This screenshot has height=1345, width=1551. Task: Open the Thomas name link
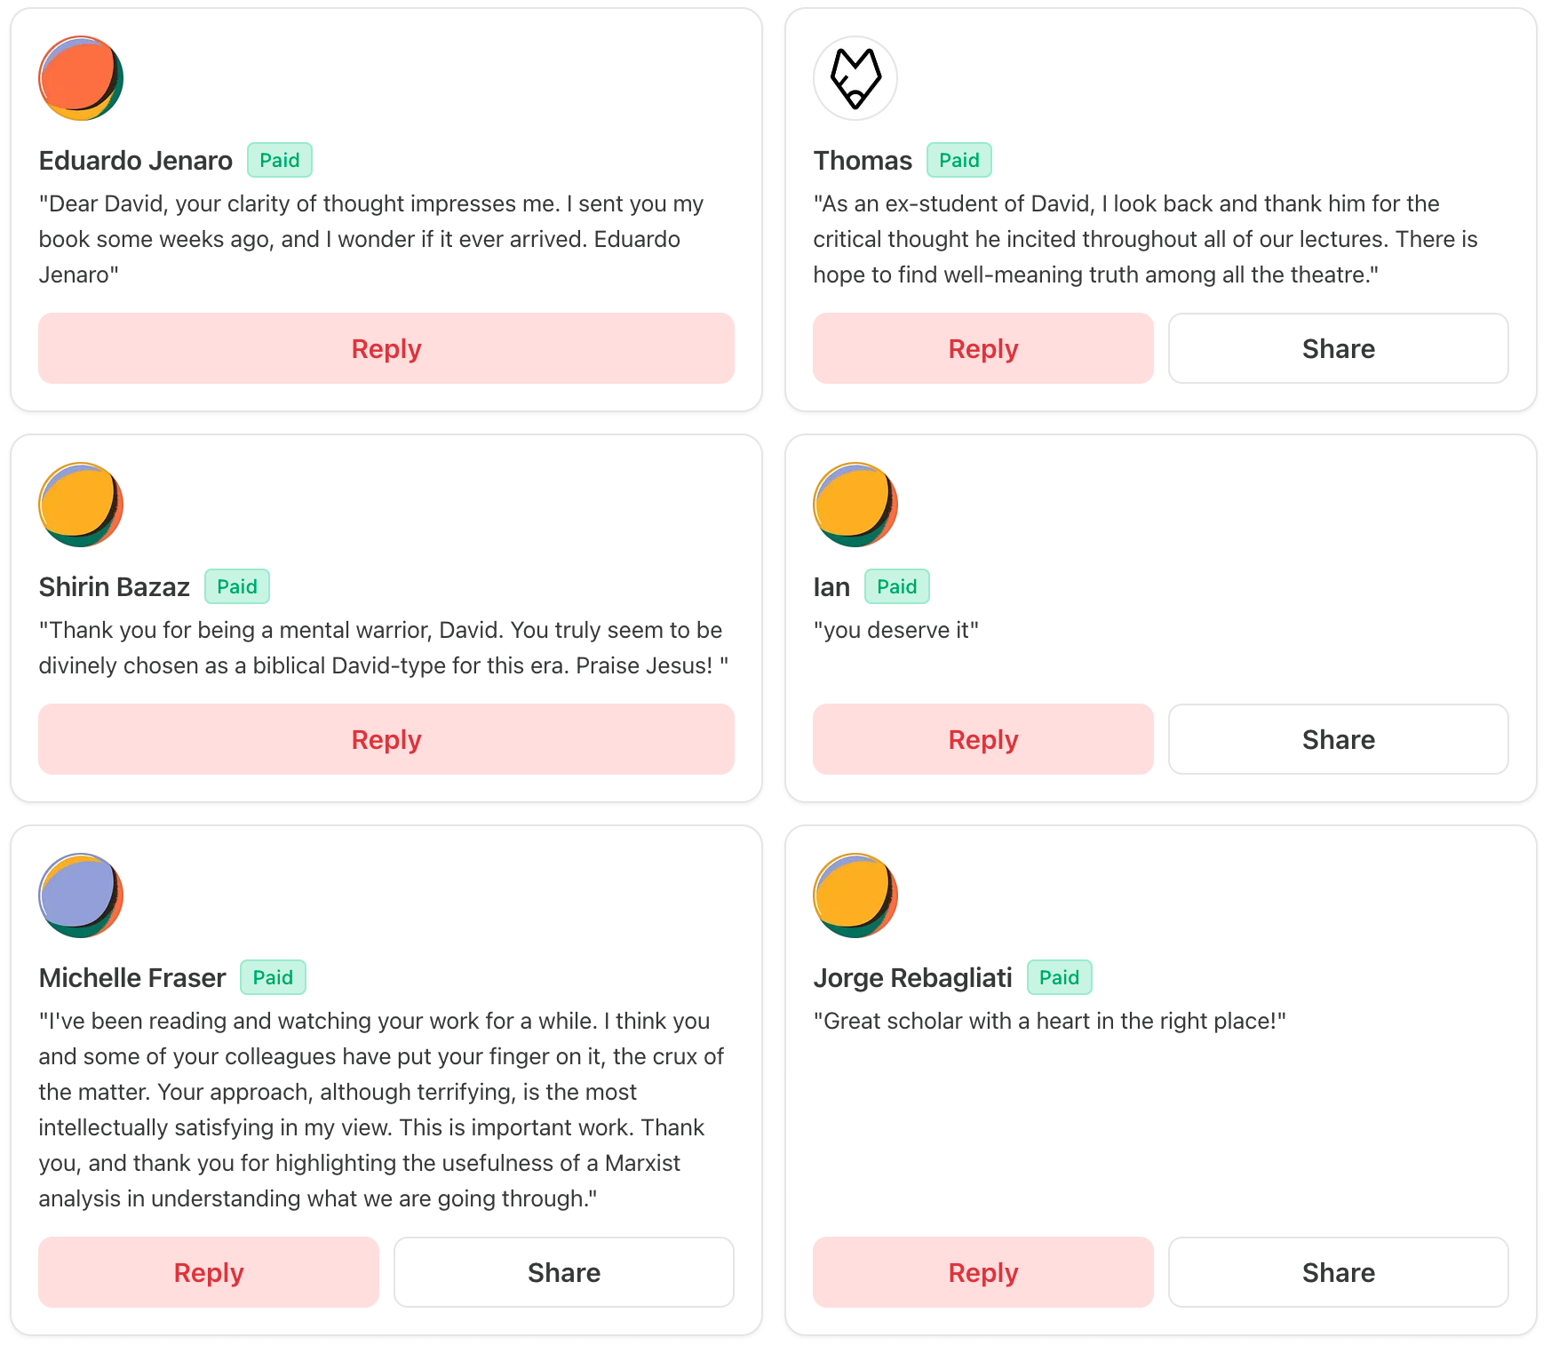pos(863,161)
